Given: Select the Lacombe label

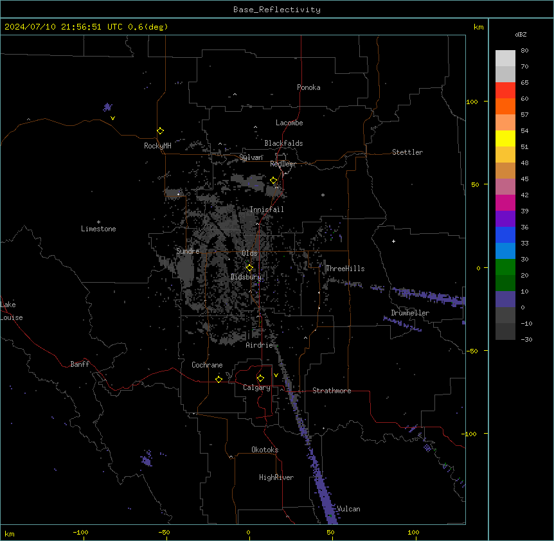Looking at the screenshot, I should coord(289,123).
